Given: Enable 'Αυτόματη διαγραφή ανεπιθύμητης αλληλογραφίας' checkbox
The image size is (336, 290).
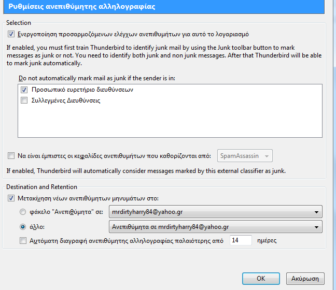Looking at the screenshot, I should pos(23,241).
